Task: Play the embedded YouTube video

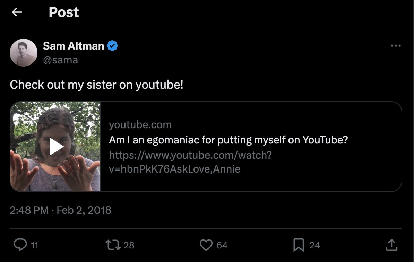Action: (x=55, y=146)
